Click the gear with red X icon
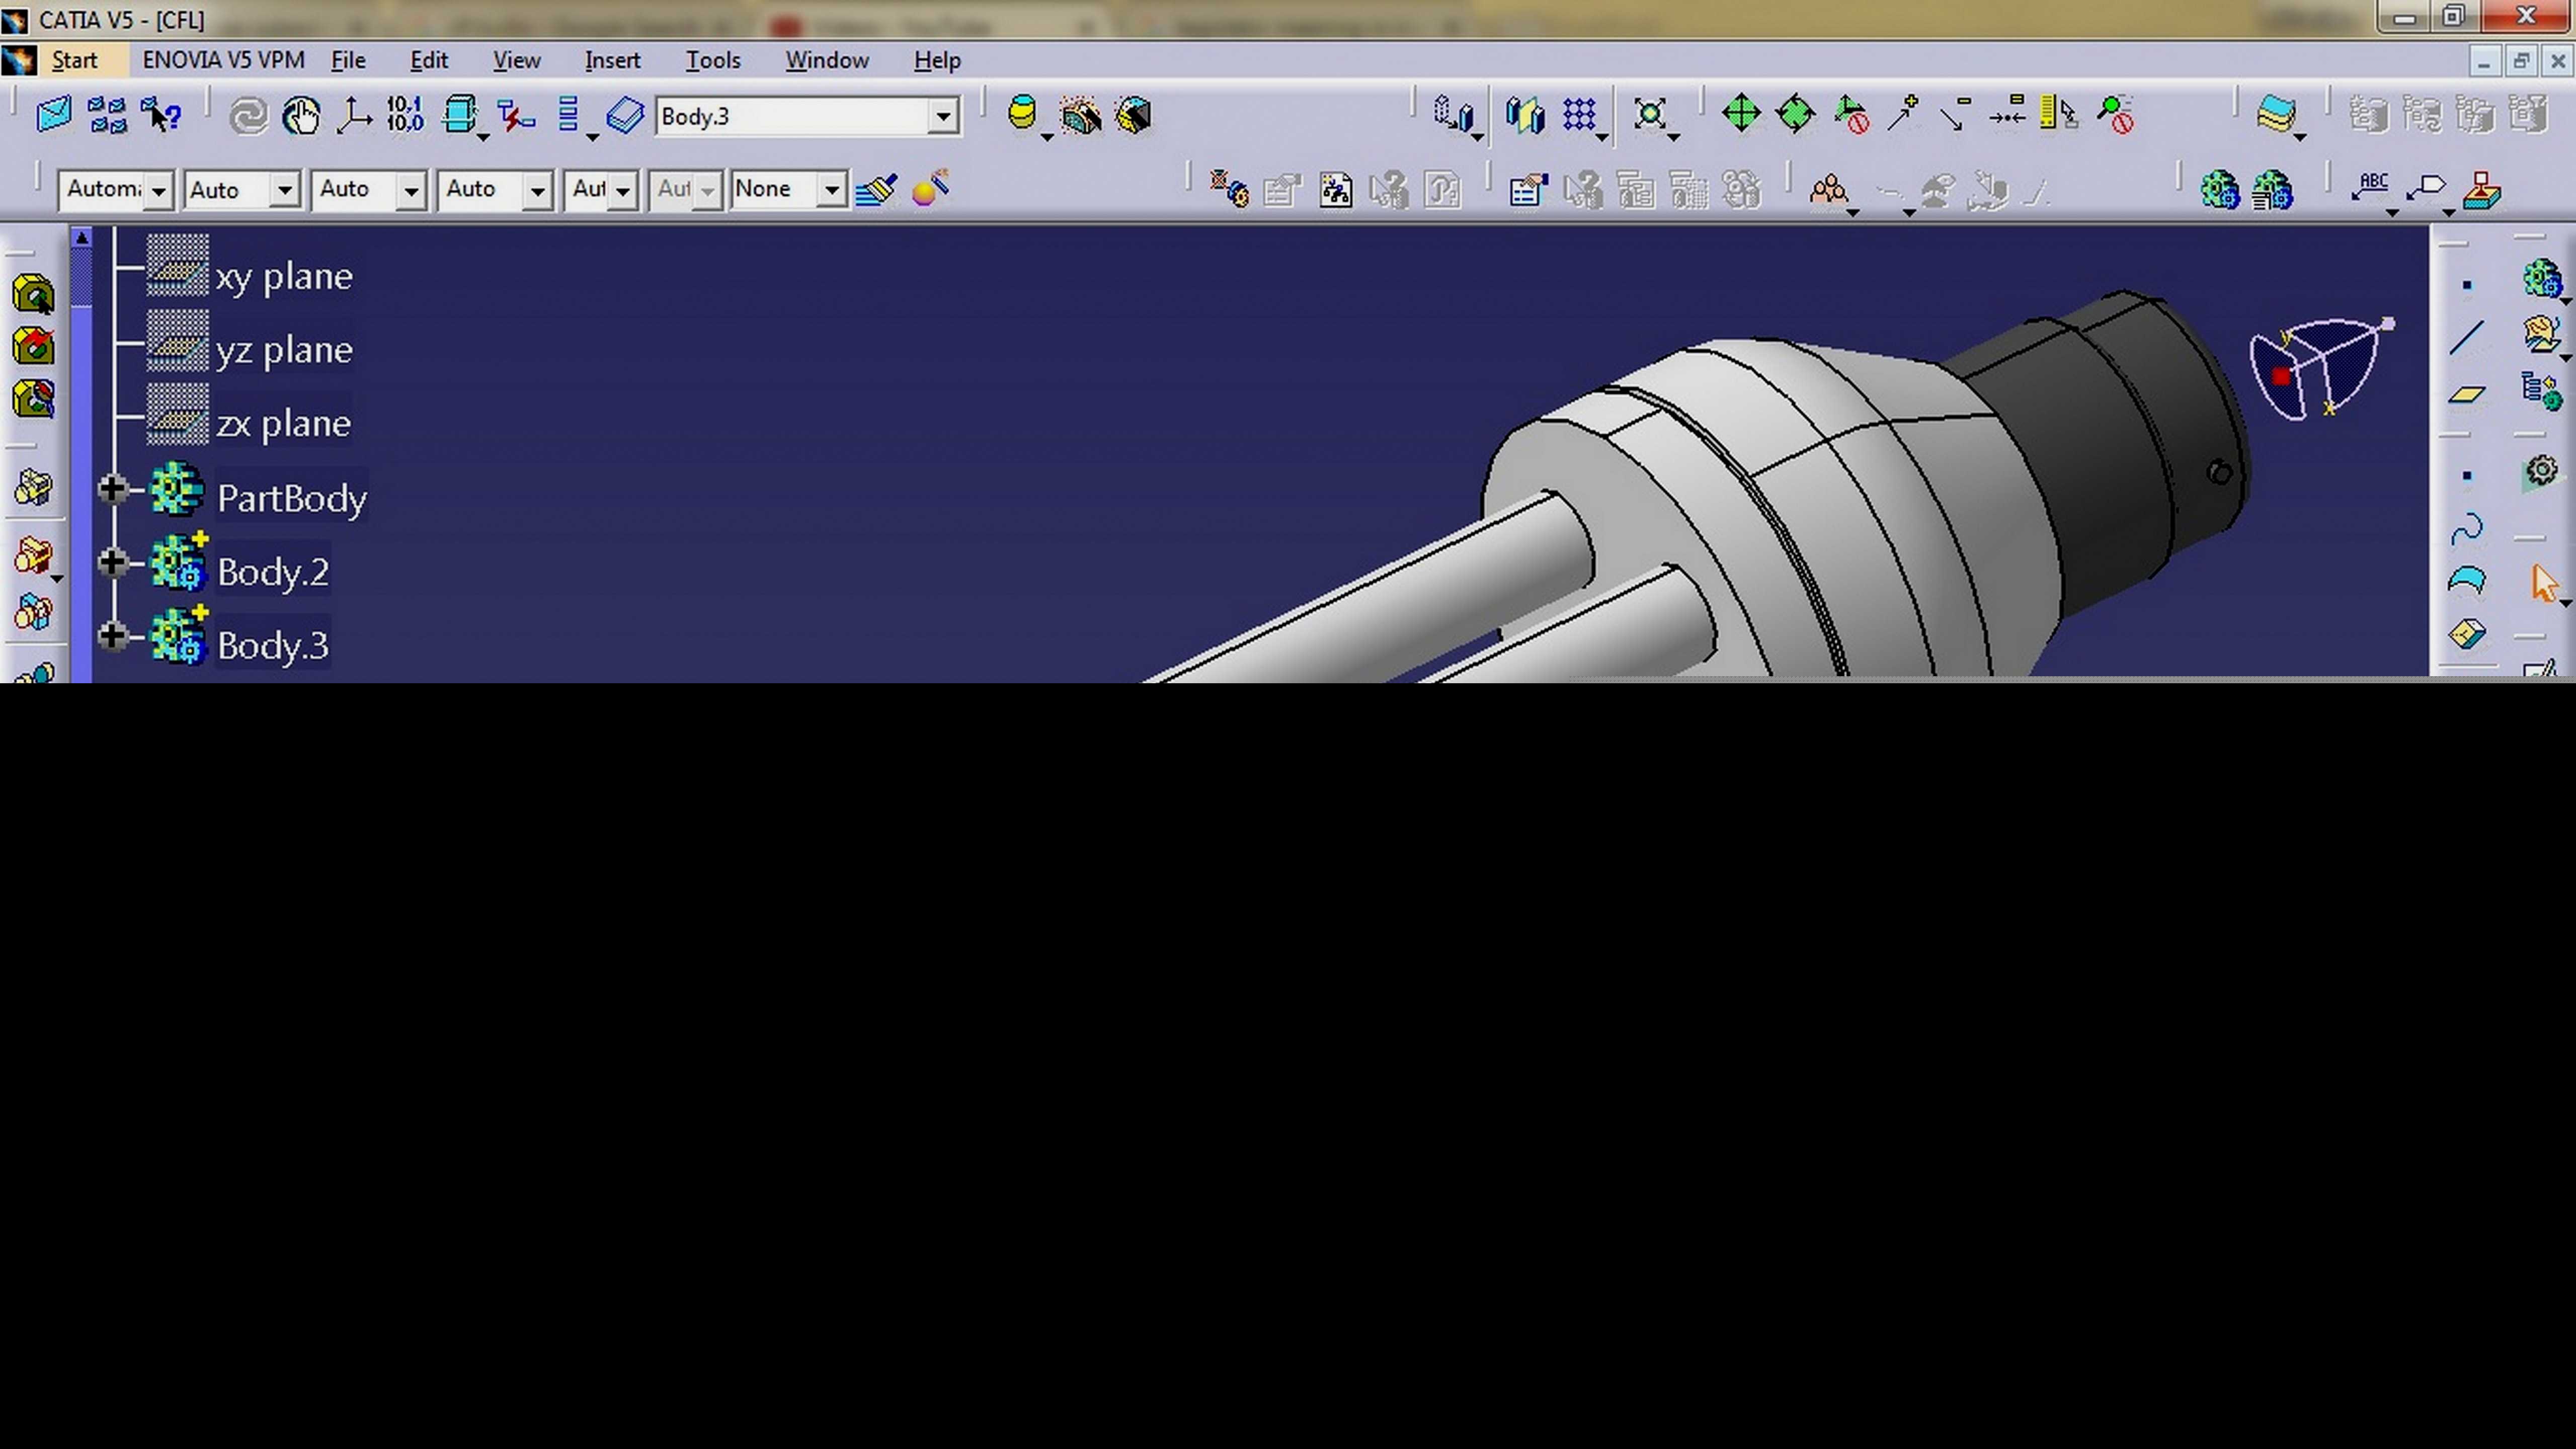This screenshot has width=2576, height=1449. [1229, 189]
